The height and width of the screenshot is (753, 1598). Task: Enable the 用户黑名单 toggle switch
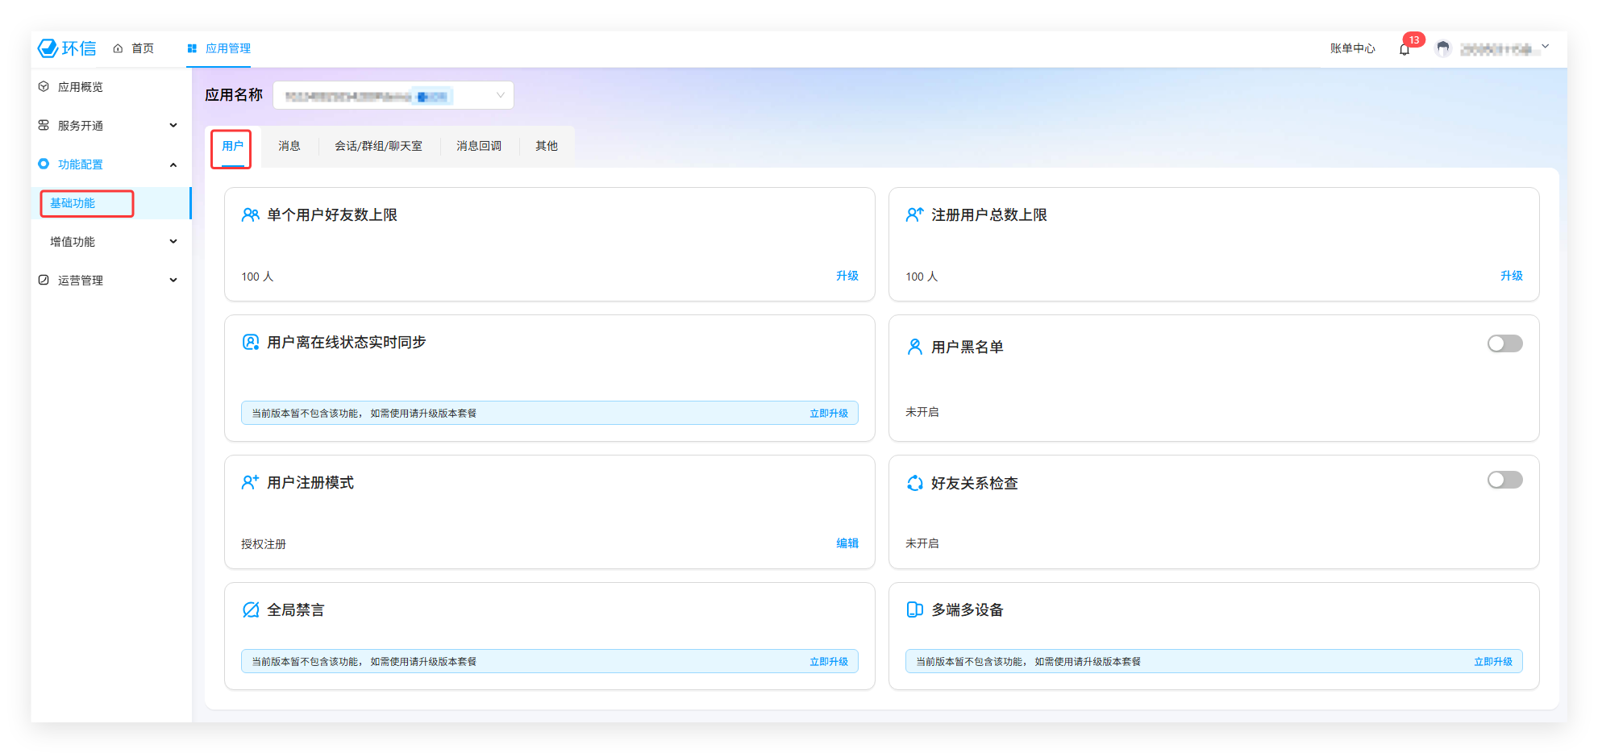coord(1504,344)
